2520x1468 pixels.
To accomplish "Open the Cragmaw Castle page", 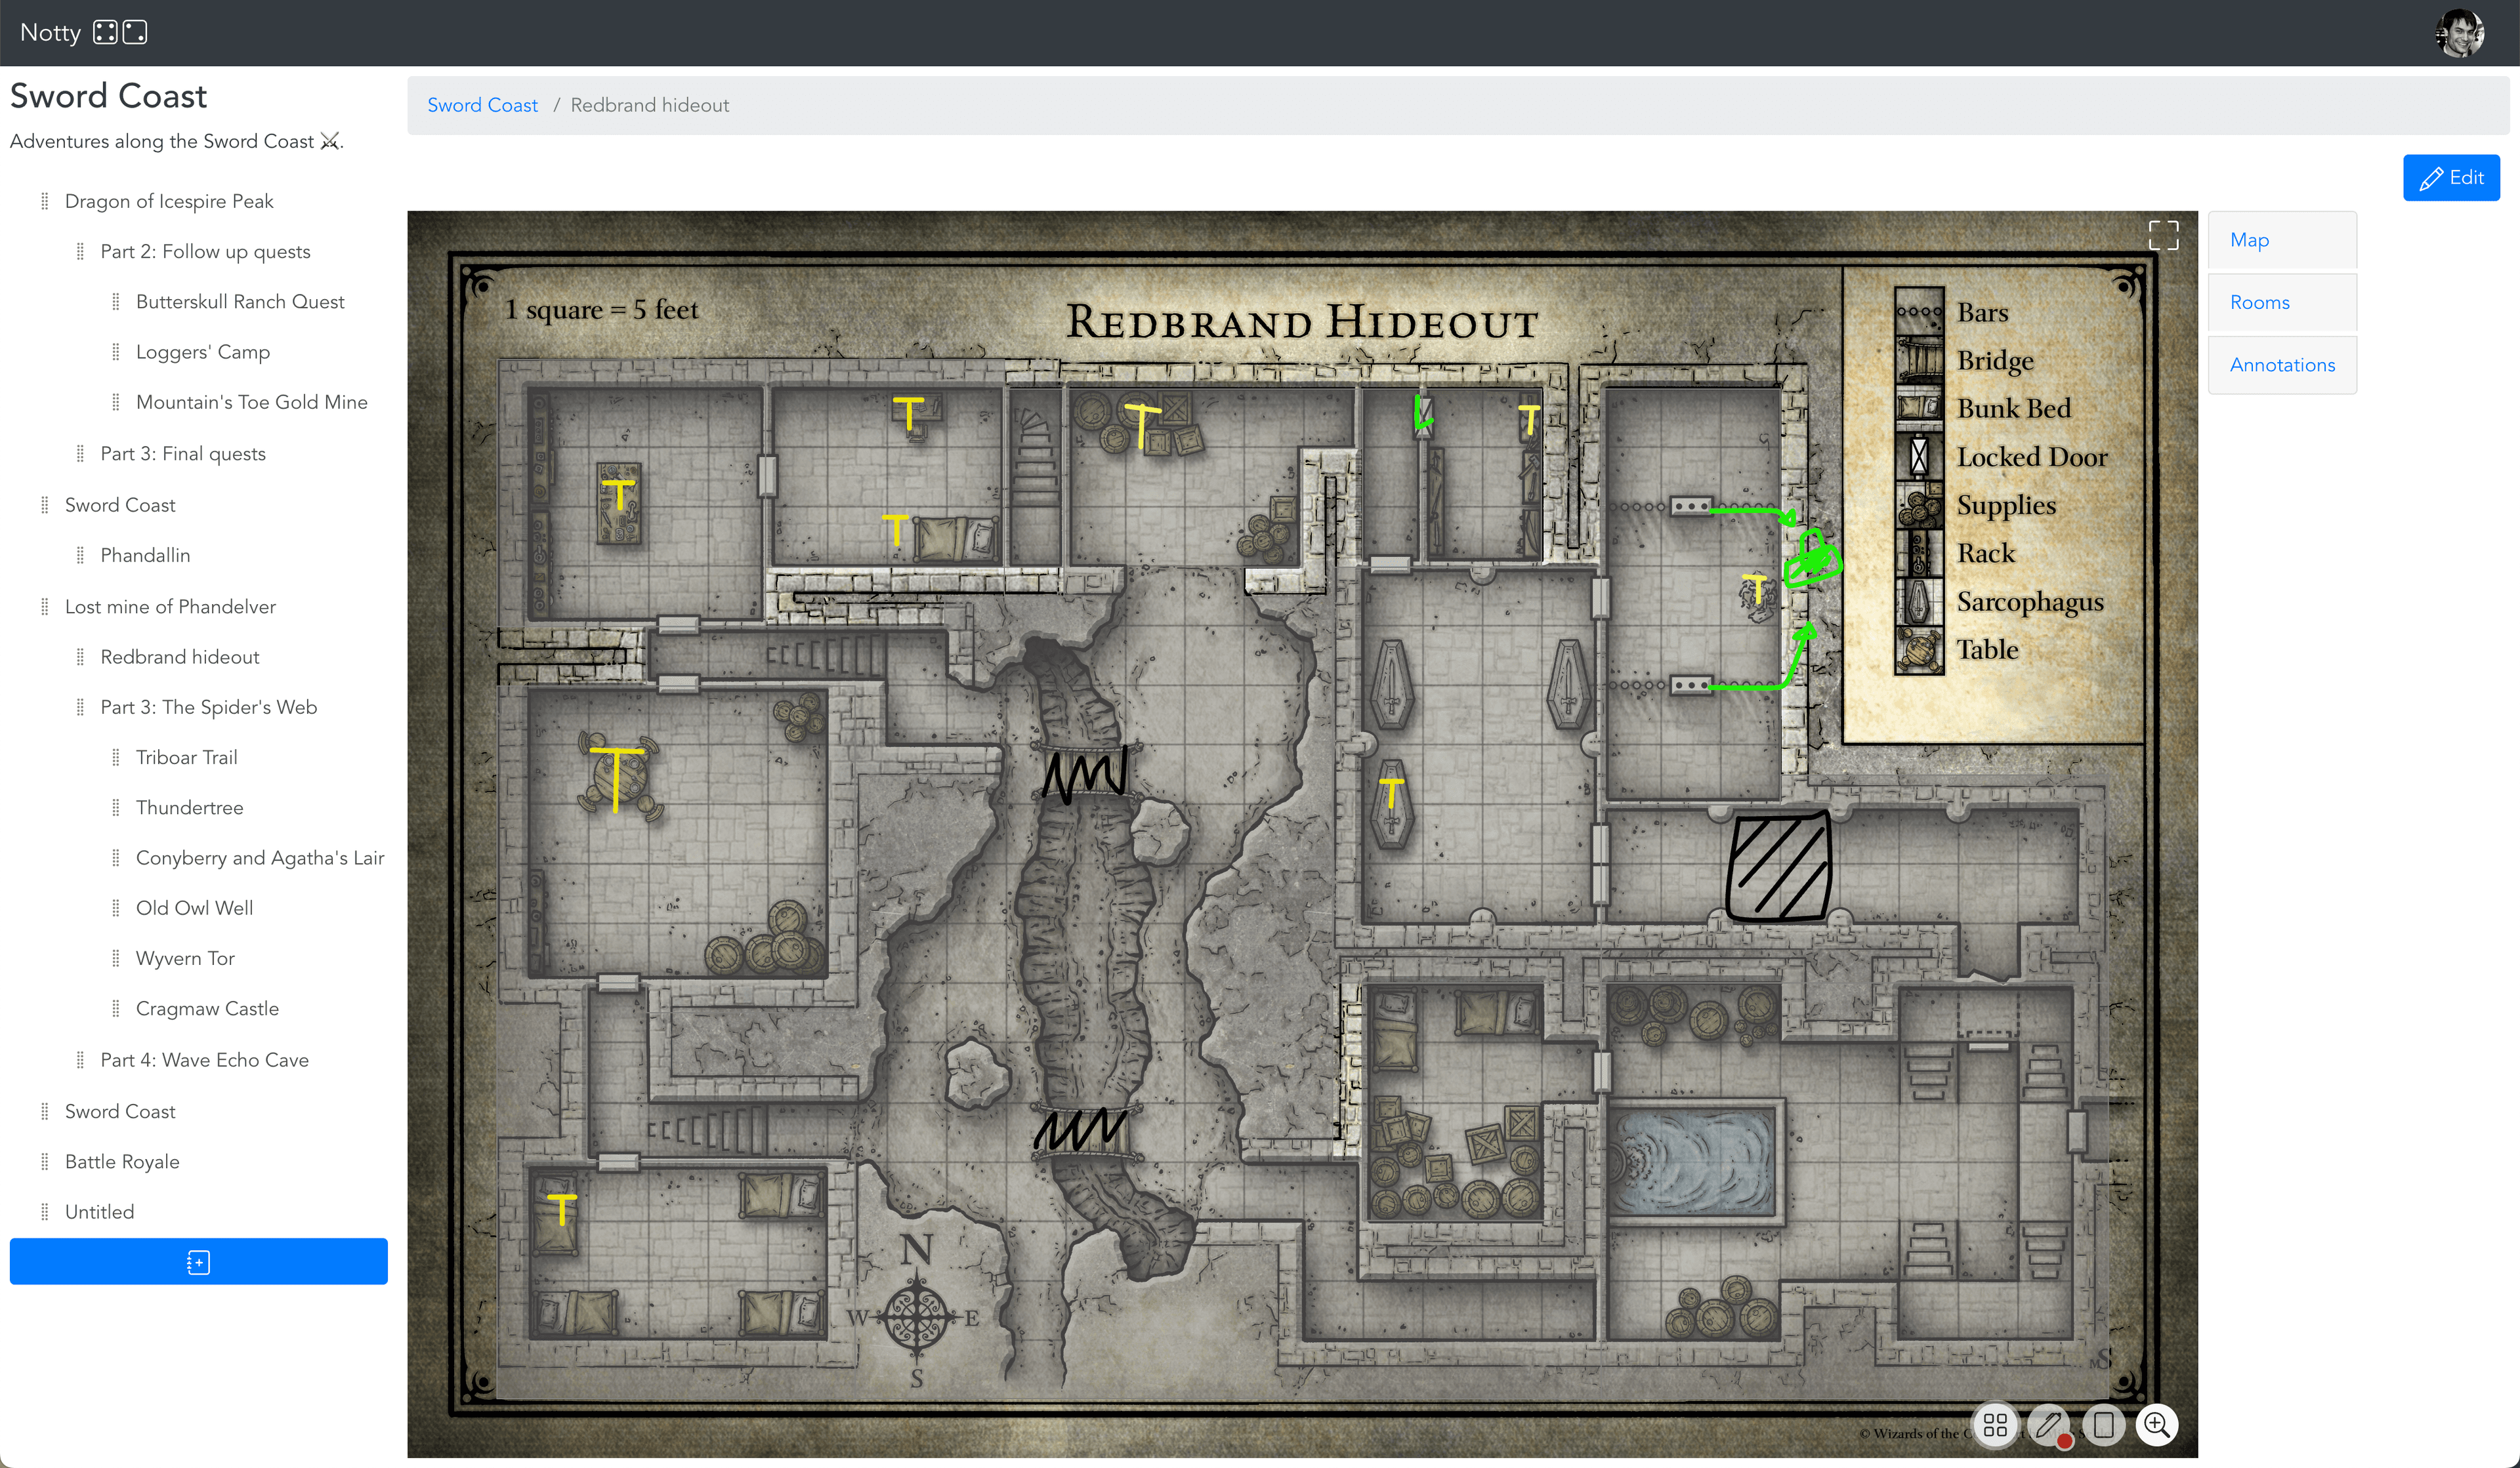I will click(x=207, y=1008).
